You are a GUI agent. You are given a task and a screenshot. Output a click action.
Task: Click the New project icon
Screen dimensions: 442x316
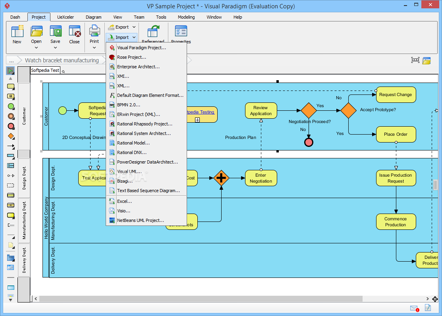[17, 31]
